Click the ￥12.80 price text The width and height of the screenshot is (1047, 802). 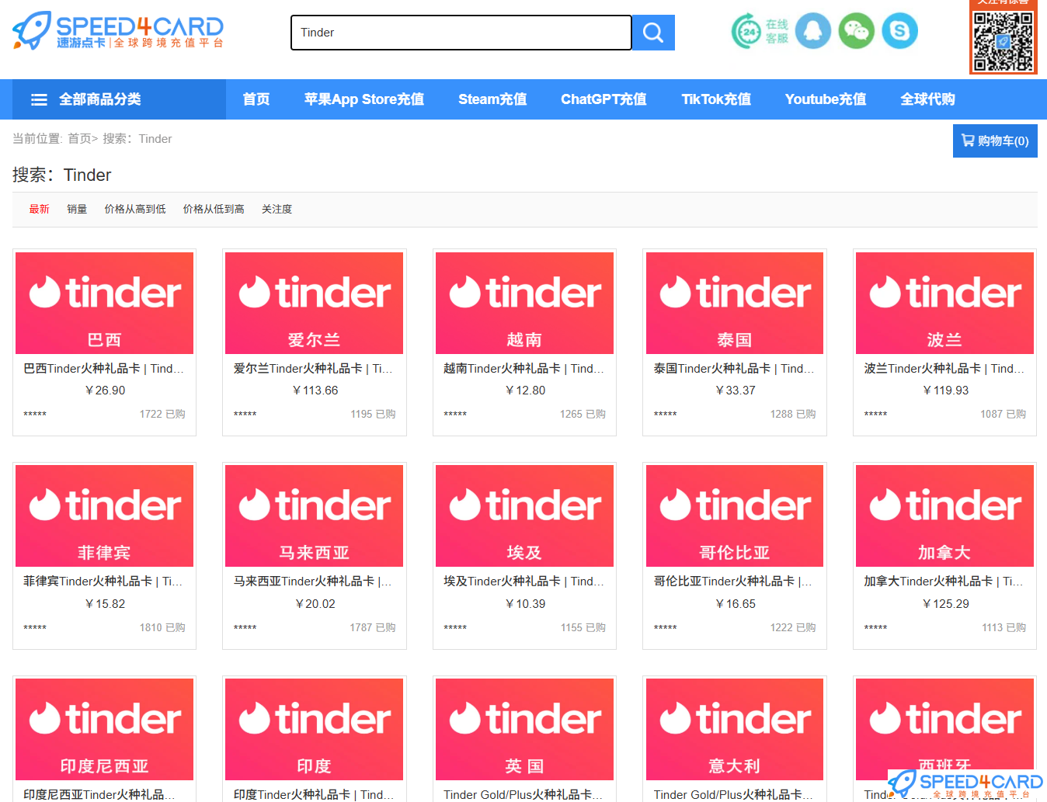click(525, 391)
